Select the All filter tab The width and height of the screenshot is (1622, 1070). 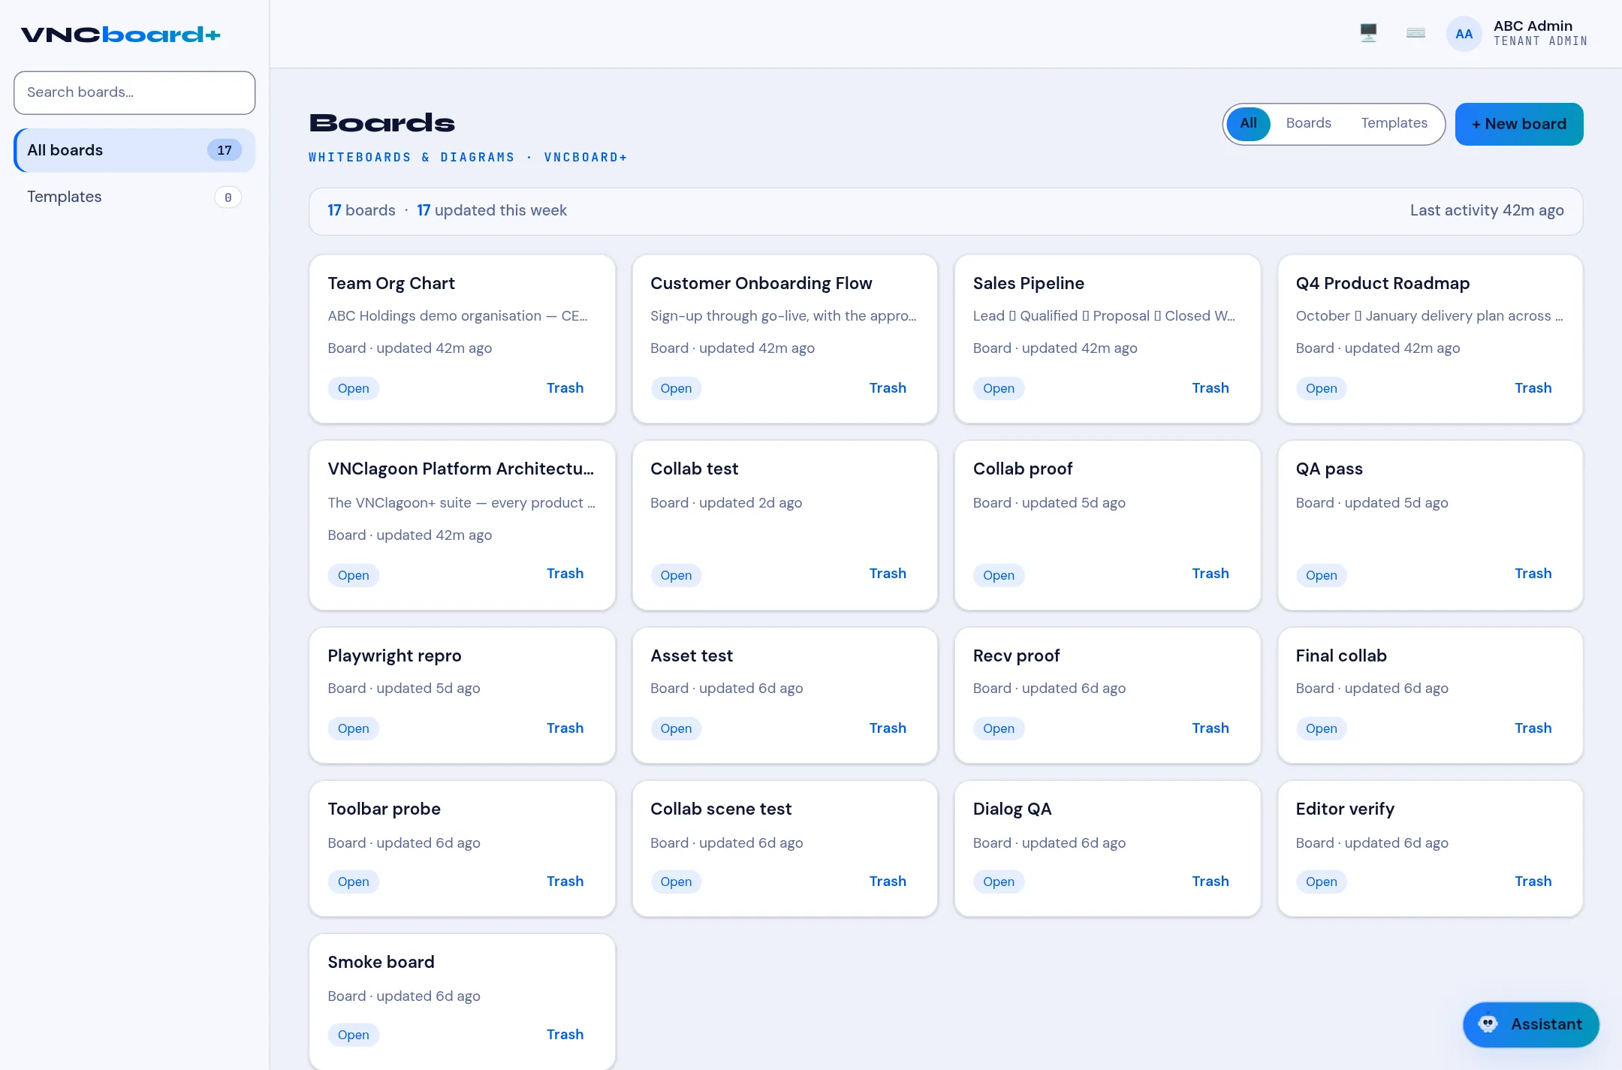pos(1248,123)
